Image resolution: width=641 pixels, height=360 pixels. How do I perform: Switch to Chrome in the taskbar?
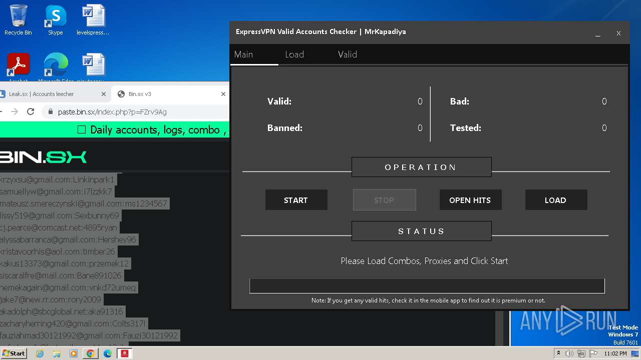pos(90,353)
